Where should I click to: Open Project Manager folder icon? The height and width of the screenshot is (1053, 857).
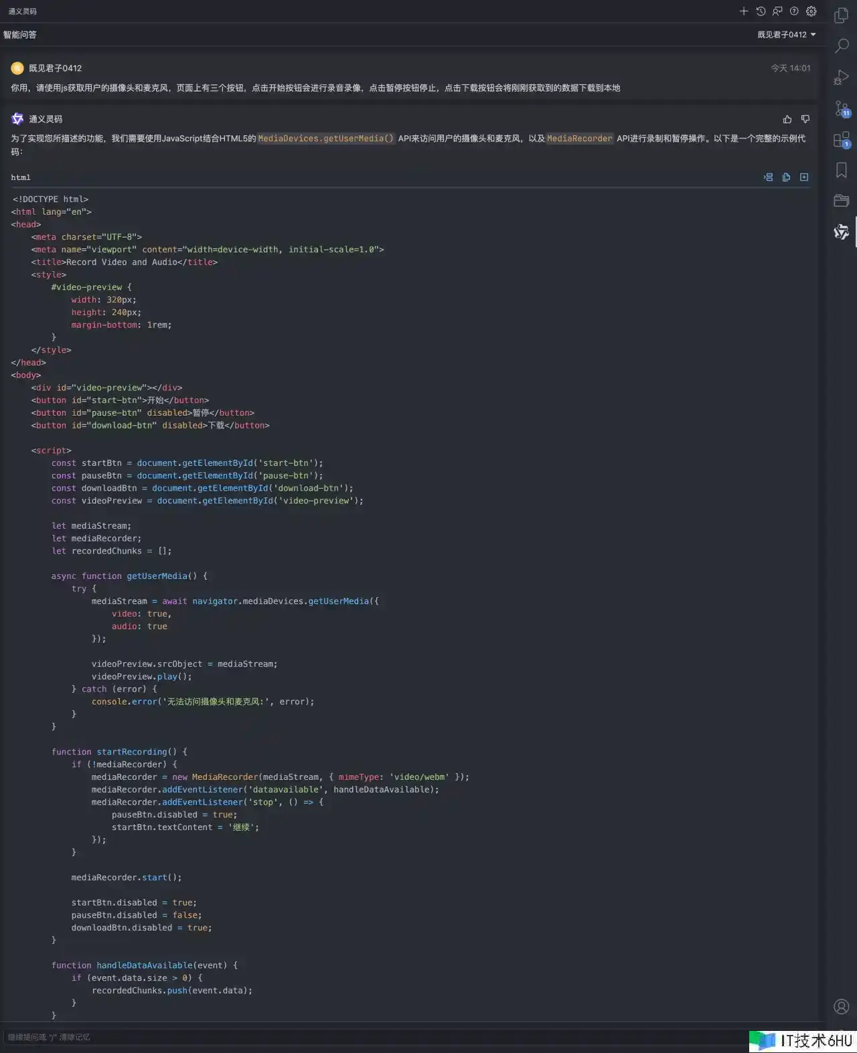[842, 201]
